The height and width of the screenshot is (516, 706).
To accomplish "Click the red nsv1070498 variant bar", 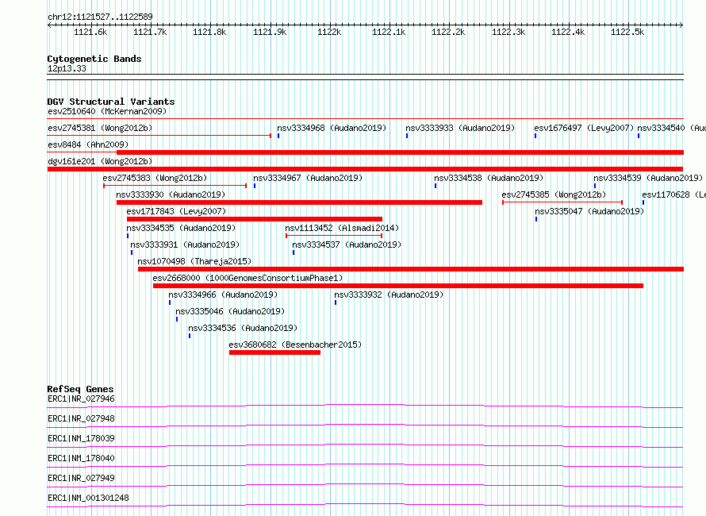I will [411, 269].
